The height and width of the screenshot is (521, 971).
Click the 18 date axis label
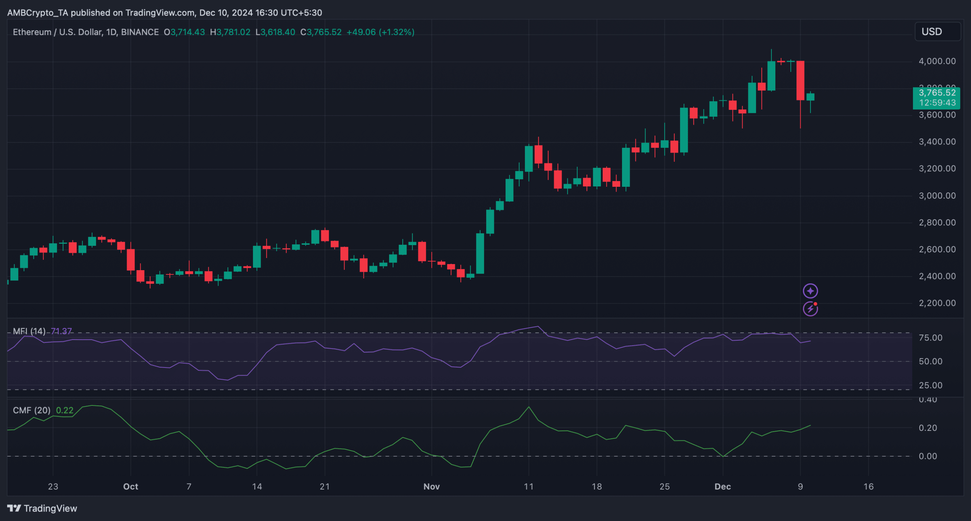[x=597, y=487]
